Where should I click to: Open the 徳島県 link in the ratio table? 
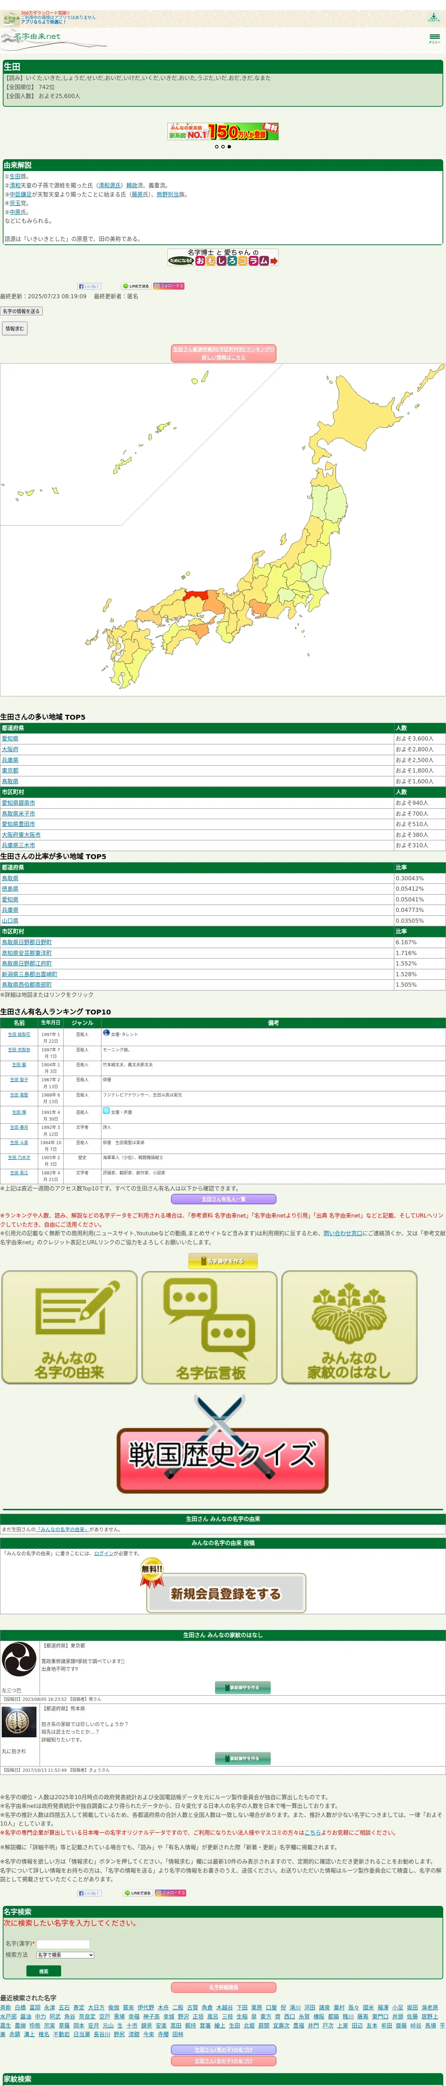click(x=10, y=888)
